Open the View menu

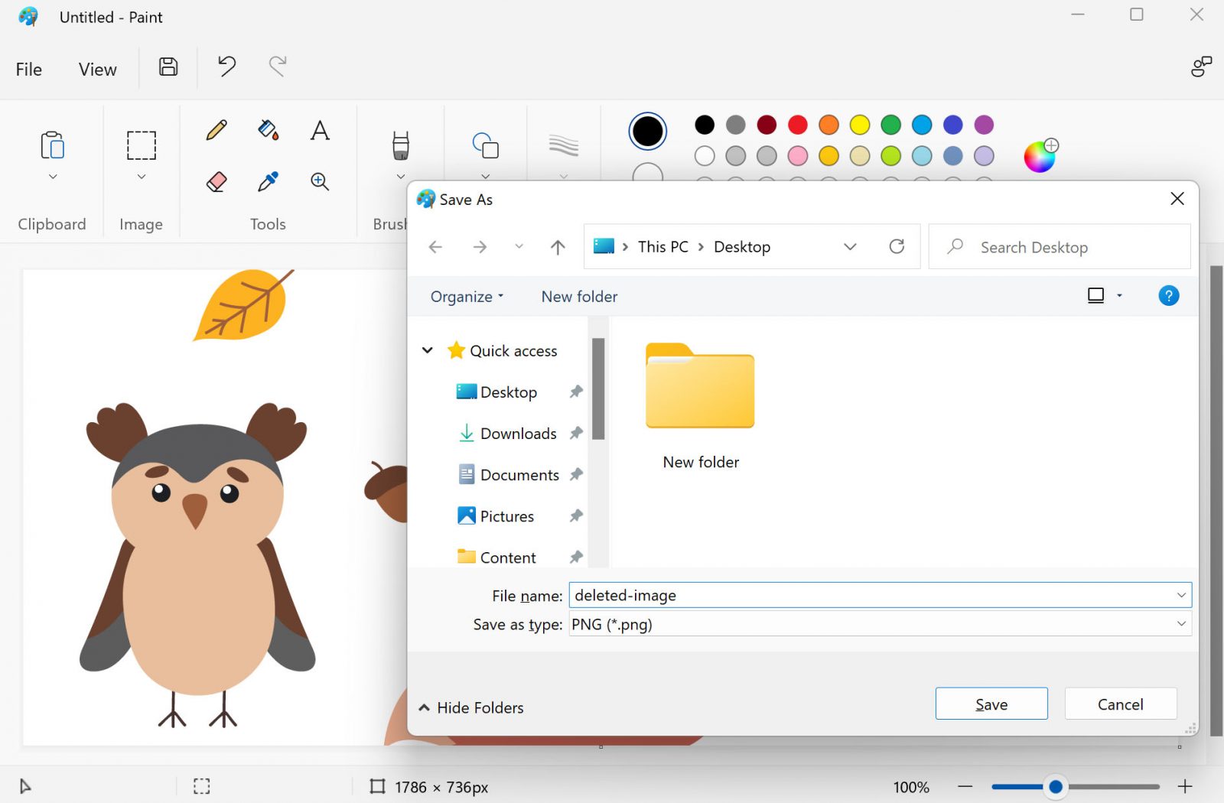(x=97, y=70)
